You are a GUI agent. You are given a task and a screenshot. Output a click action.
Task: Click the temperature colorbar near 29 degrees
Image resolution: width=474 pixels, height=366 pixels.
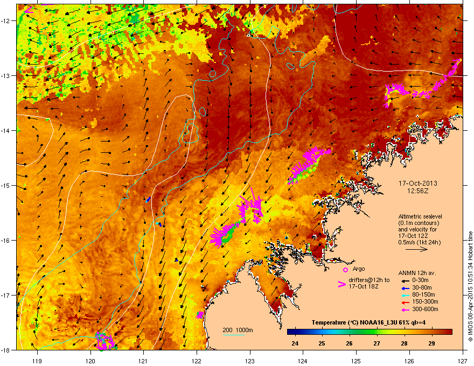tap(431, 332)
